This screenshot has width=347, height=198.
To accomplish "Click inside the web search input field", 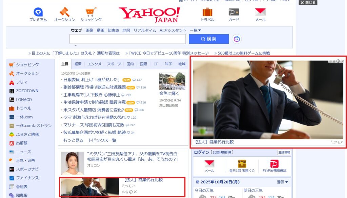I will point(127,39).
